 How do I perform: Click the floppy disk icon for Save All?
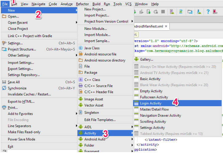4,82
